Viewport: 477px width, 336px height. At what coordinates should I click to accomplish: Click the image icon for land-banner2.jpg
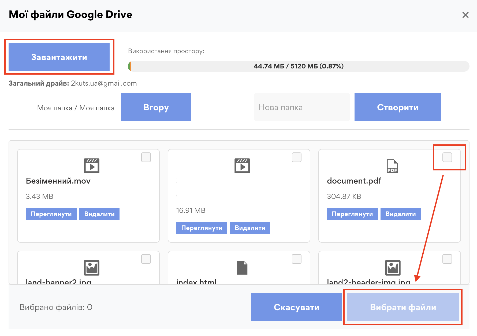[91, 268]
